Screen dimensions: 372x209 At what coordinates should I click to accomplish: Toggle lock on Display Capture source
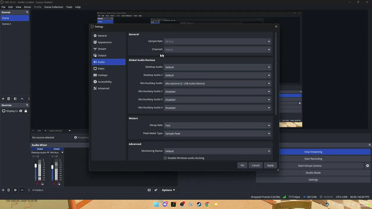26,111
